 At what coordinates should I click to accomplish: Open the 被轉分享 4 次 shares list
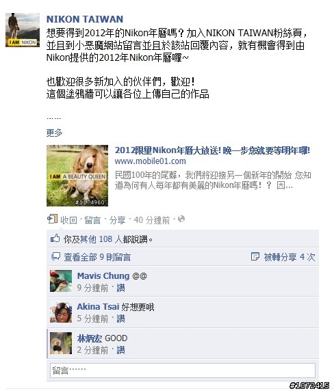click(x=290, y=257)
